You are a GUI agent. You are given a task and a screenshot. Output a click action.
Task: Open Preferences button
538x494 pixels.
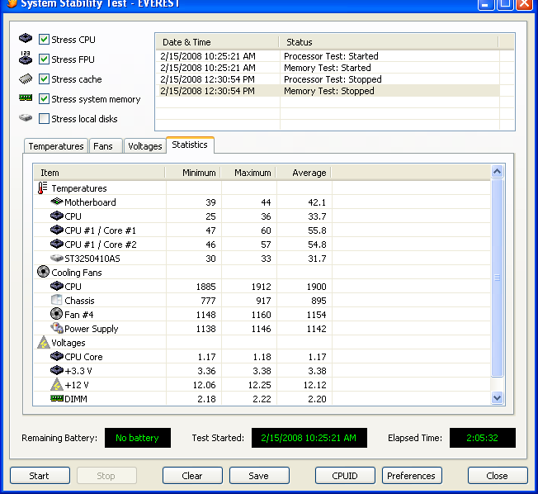[412, 476]
